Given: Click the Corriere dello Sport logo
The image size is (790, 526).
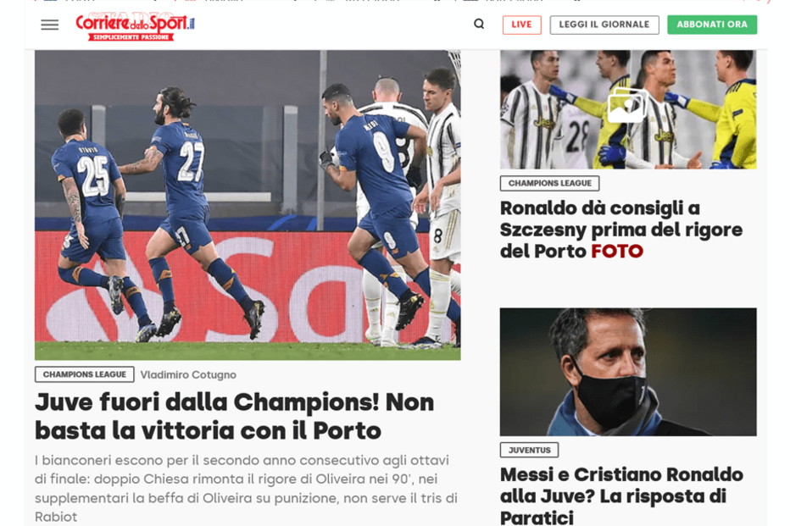Looking at the screenshot, I should click(135, 25).
